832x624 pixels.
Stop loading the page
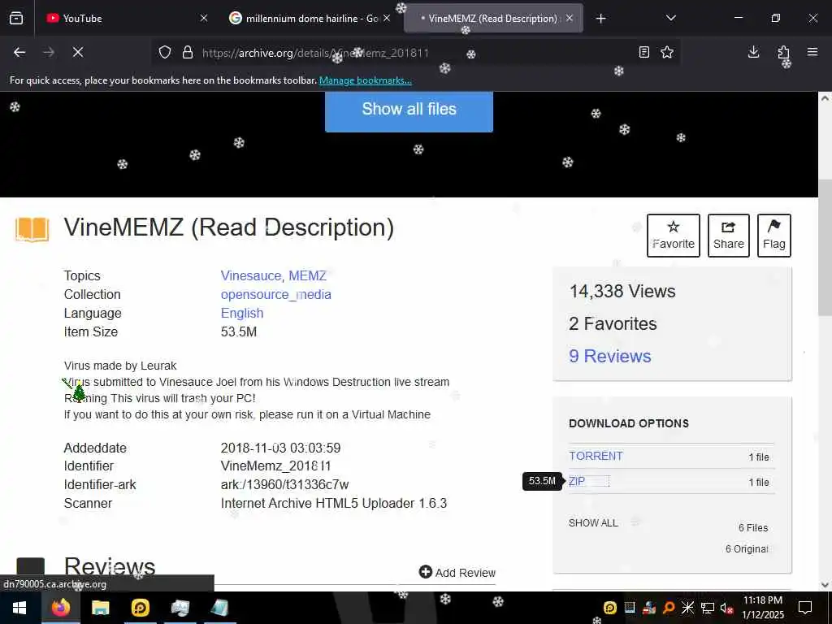(x=78, y=53)
